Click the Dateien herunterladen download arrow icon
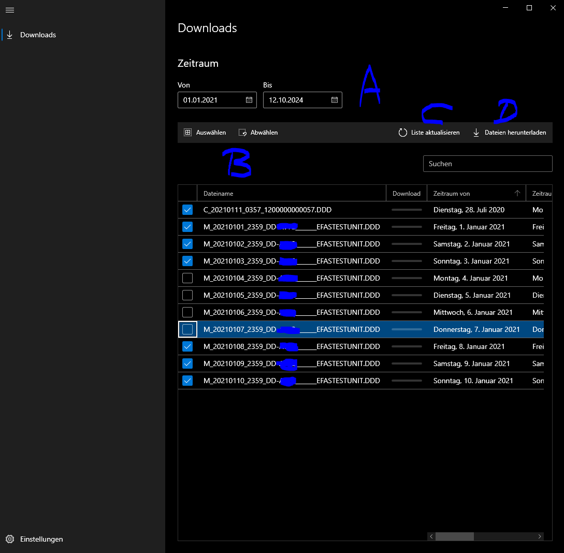Screen dimensions: 564x553 476,133
